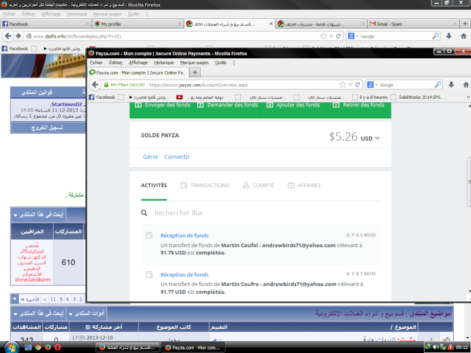The height and width of the screenshot is (353, 471).
Task: Click the Windows Start orb
Action: click(11, 347)
